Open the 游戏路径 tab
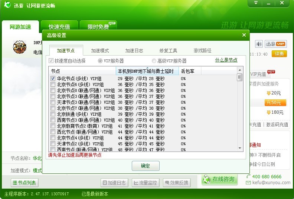Screen dimensions: 294x199 tap(202, 50)
